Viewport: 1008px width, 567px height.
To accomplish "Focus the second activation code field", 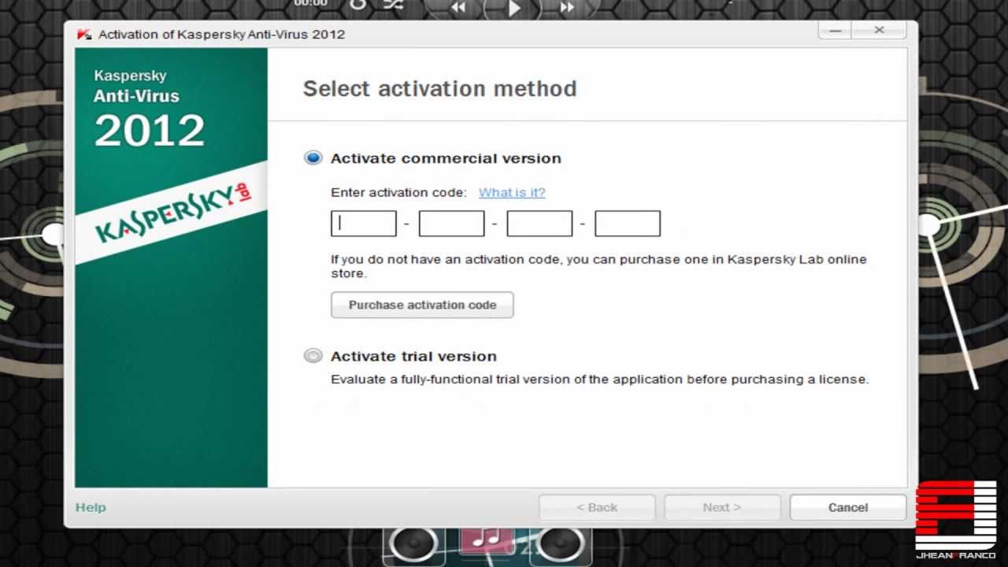I will (451, 224).
